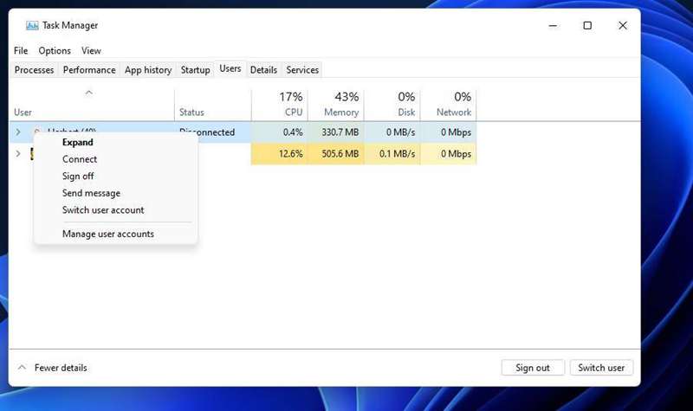Collapse view using Fewer details arrow icon
Image resolution: width=693 pixels, height=411 pixels.
[22, 368]
